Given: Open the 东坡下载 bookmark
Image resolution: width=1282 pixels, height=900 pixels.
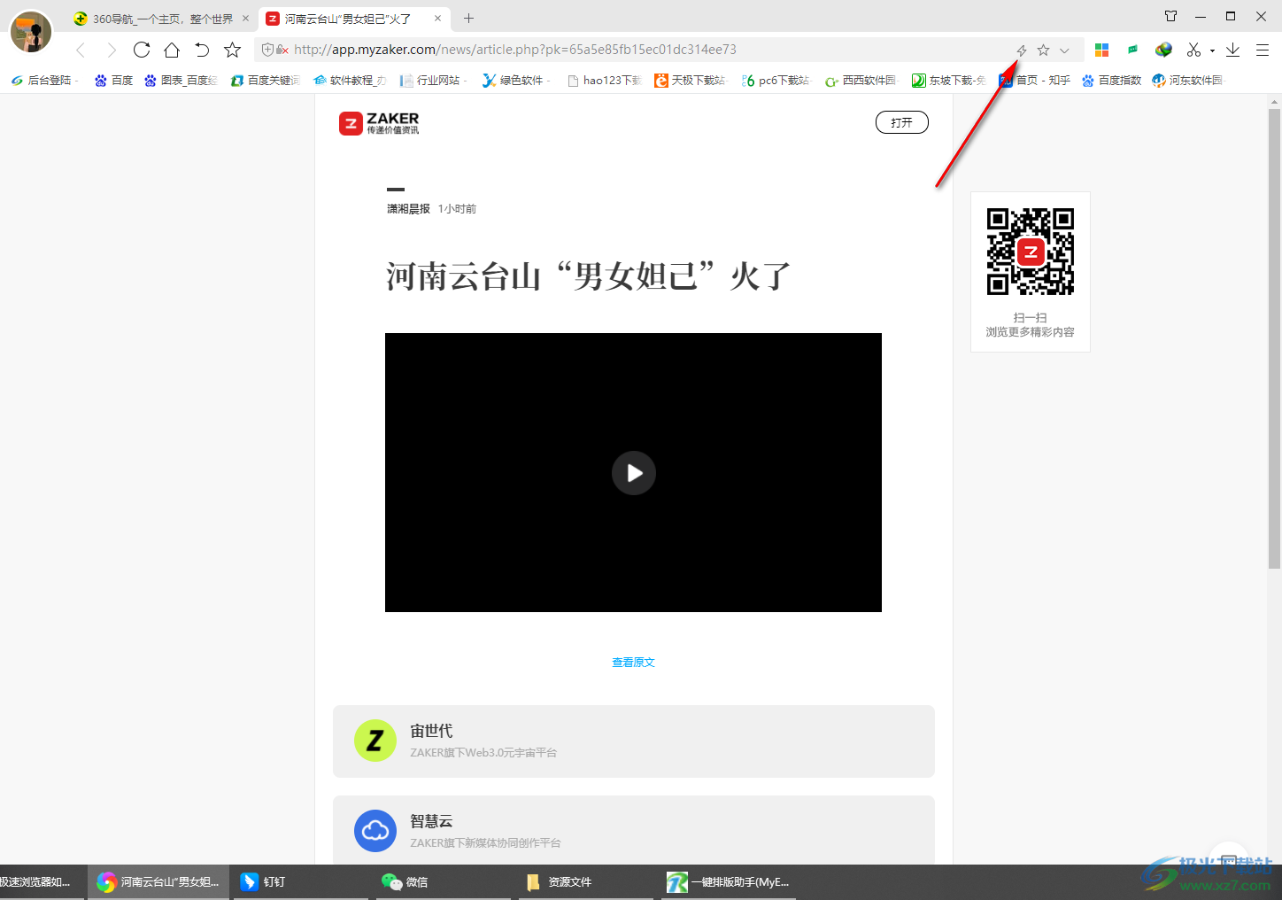Looking at the screenshot, I should pos(948,81).
